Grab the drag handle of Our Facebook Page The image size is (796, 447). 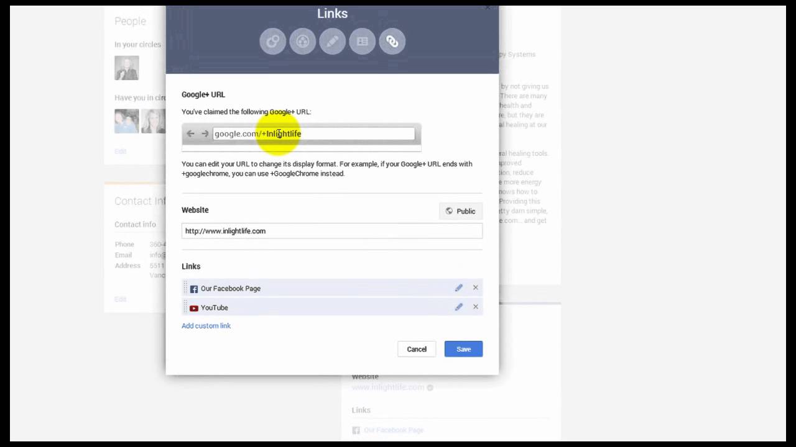pyautogui.click(x=185, y=288)
